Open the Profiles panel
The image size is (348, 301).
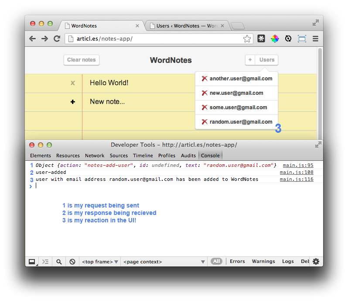[167, 156]
